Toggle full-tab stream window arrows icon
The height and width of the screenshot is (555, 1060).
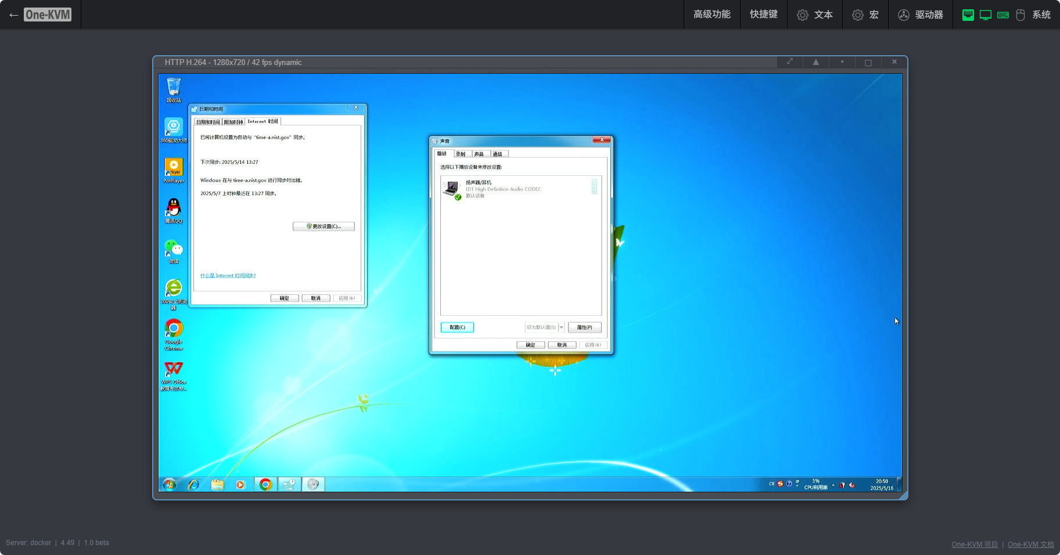(x=790, y=62)
